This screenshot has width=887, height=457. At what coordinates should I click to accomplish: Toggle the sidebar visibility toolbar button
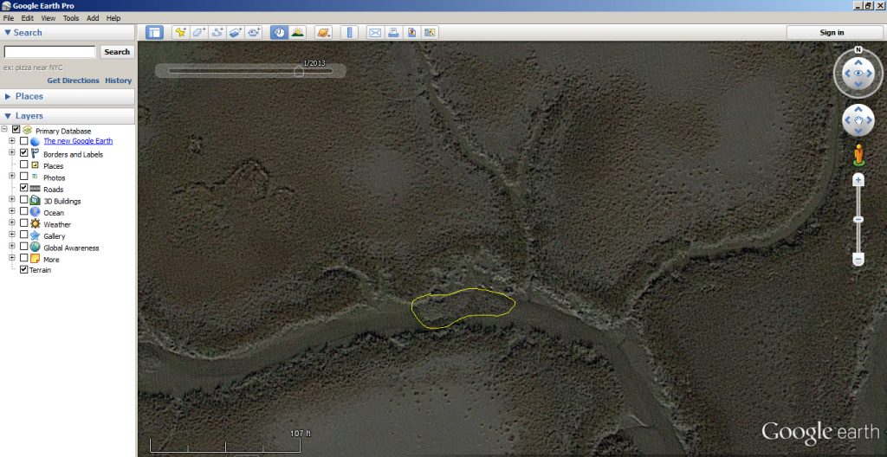coord(154,32)
